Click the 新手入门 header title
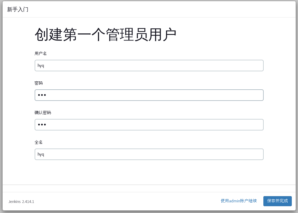Image resolution: width=298 pixels, height=213 pixels. (18, 9)
